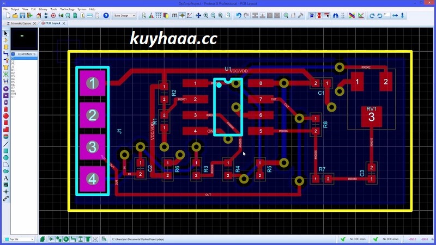Open the Schematic Capture toolbar icon
Screen dimensions: 436x245
(x=46, y=16)
